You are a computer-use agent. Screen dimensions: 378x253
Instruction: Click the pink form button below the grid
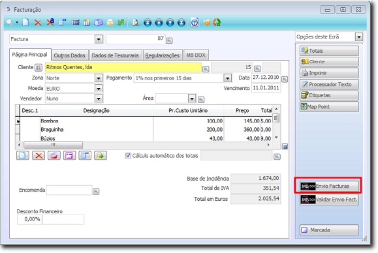69,155
